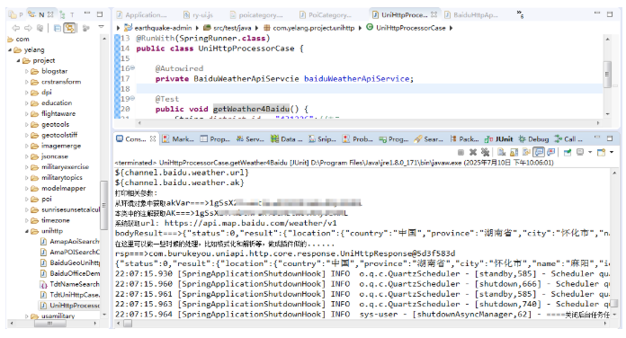This screenshot has height=338, width=626.
Task: Click the navigator tree vertical scrollbar thumb
Action: tap(103, 206)
